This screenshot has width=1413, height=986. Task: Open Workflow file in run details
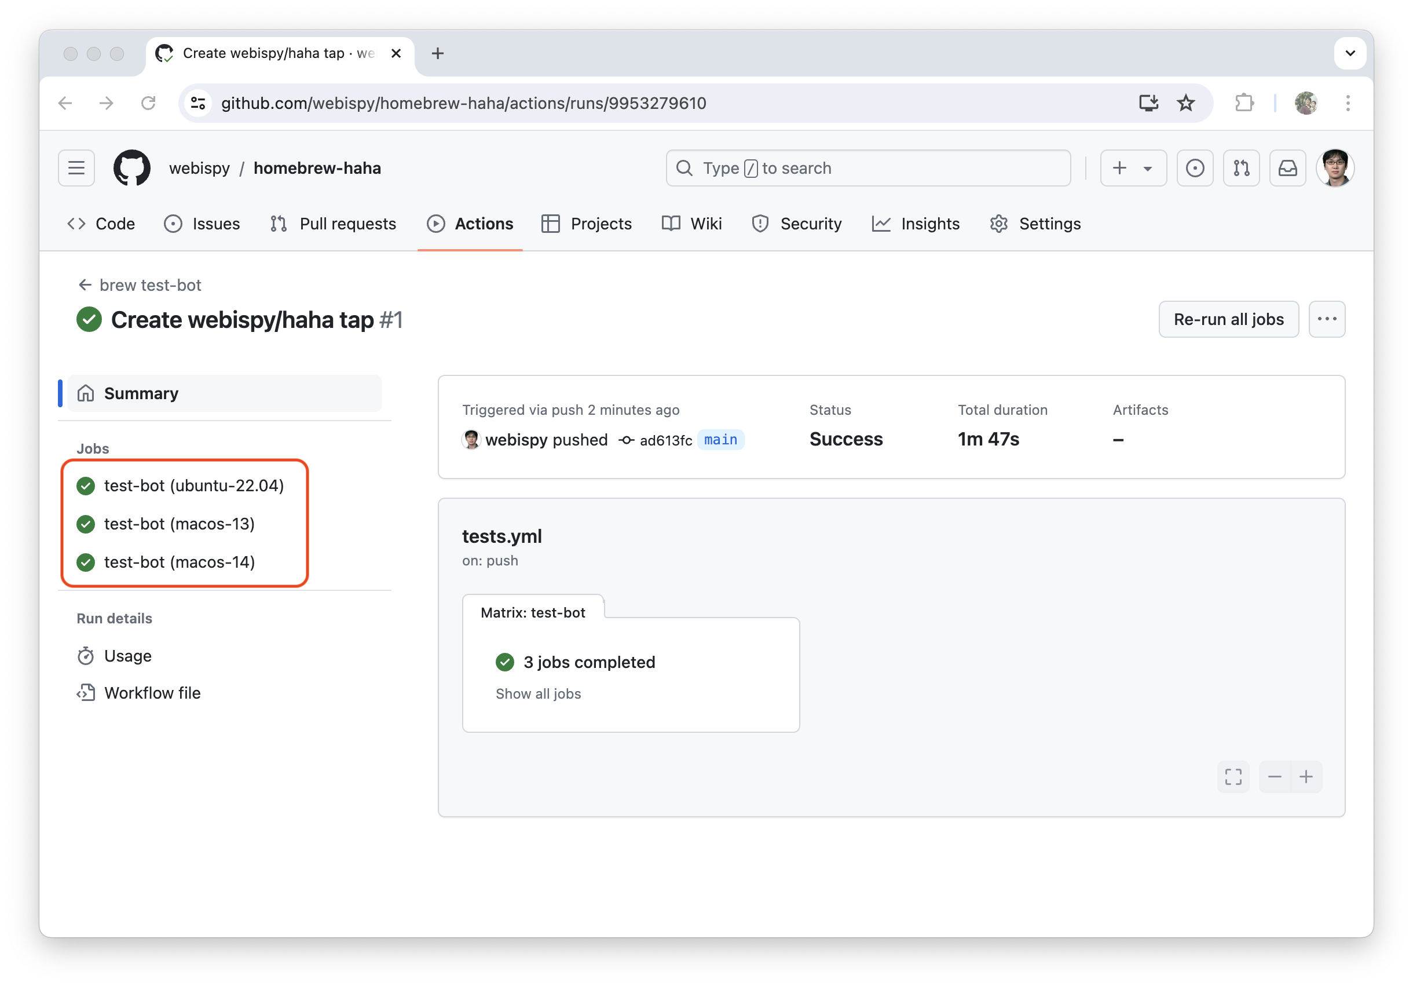138,693
